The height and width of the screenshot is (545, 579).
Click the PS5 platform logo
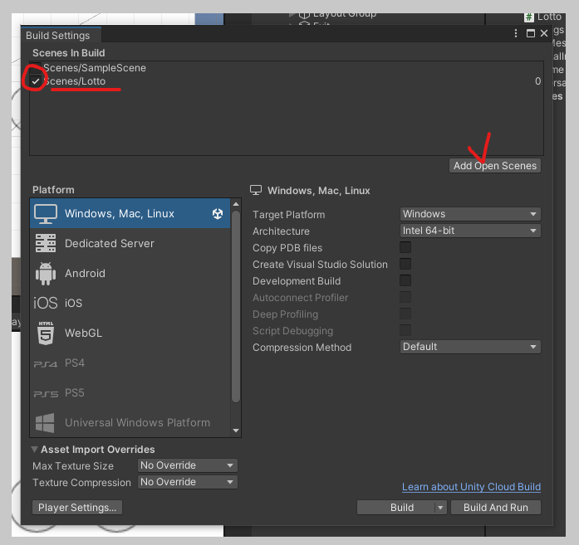(46, 394)
